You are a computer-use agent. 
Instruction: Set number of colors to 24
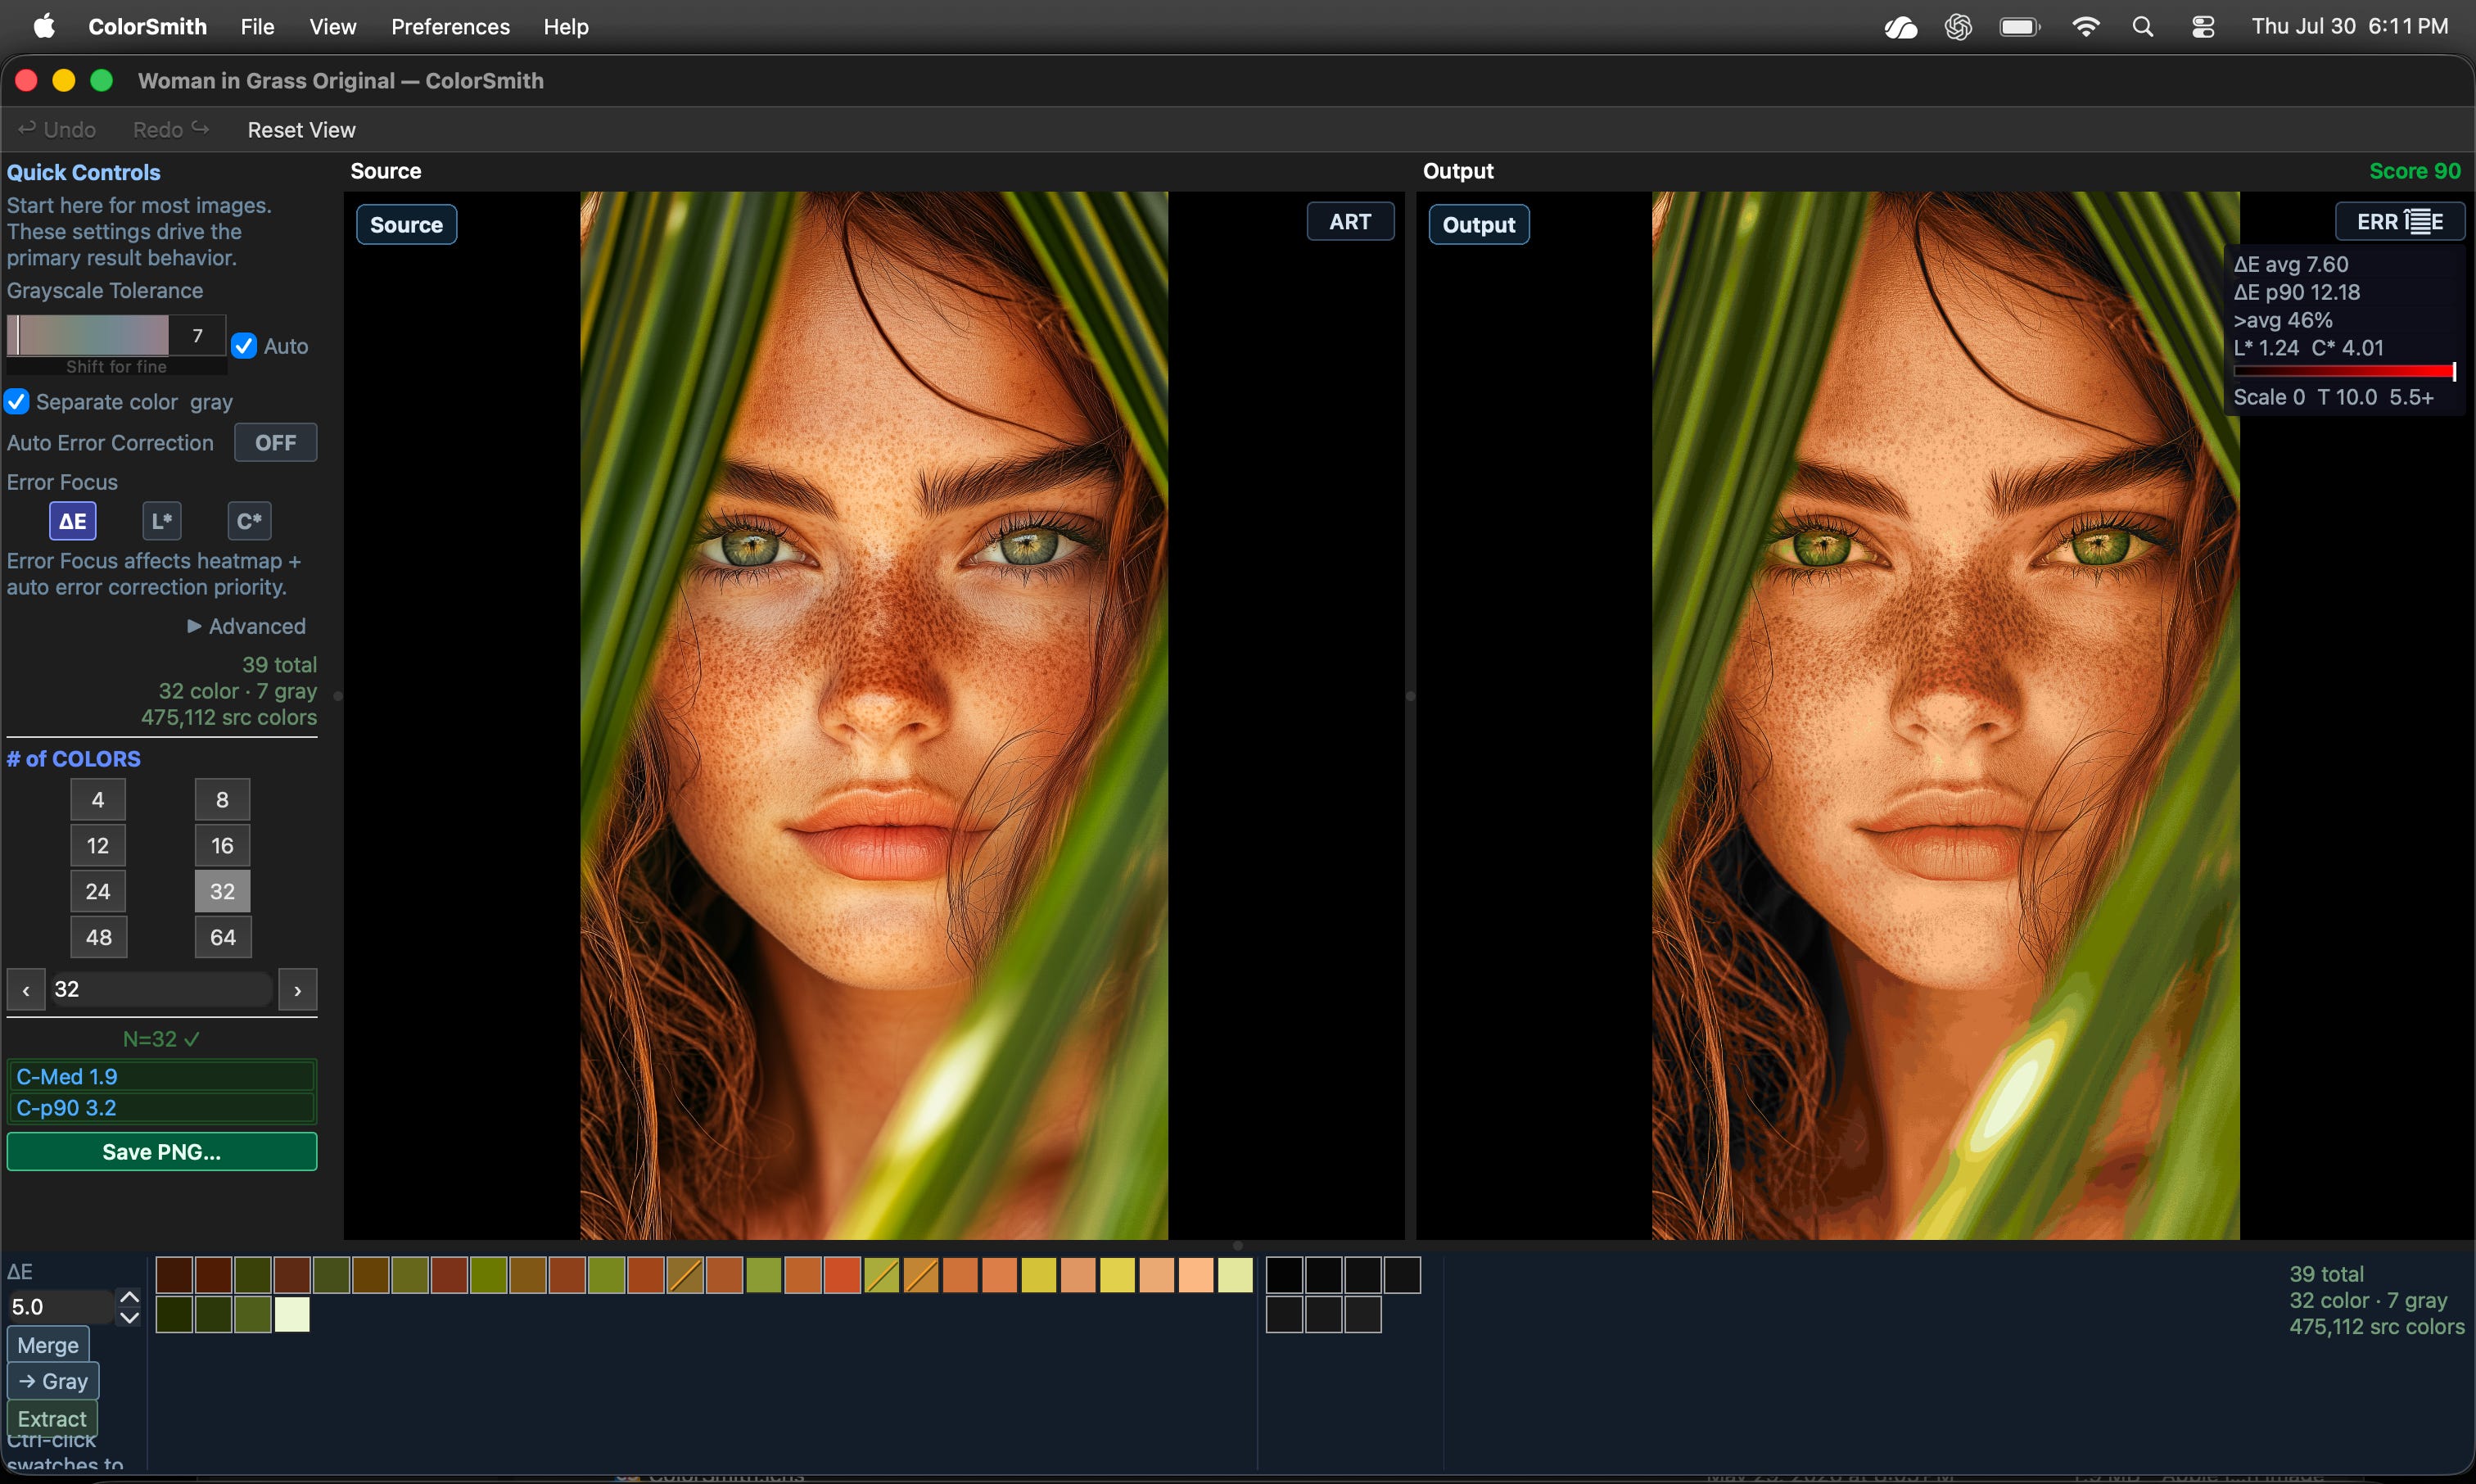click(98, 892)
